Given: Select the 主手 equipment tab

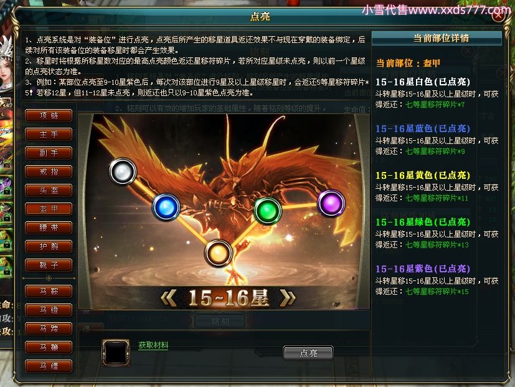Looking at the screenshot, I should click(x=49, y=135).
